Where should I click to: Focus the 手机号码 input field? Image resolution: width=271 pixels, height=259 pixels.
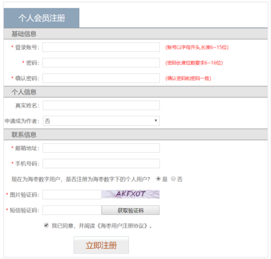tap(101, 164)
